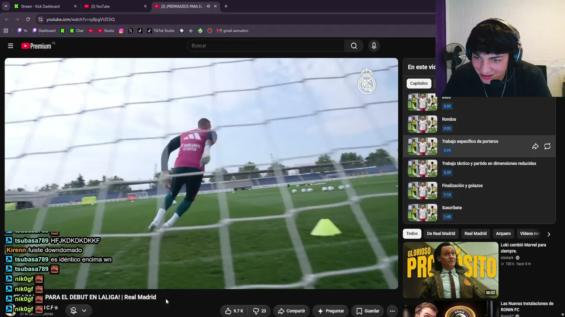Click the search magnifier button
Image resolution: width=565 pixels, height=317 pixels.
(x=354, y=46)
